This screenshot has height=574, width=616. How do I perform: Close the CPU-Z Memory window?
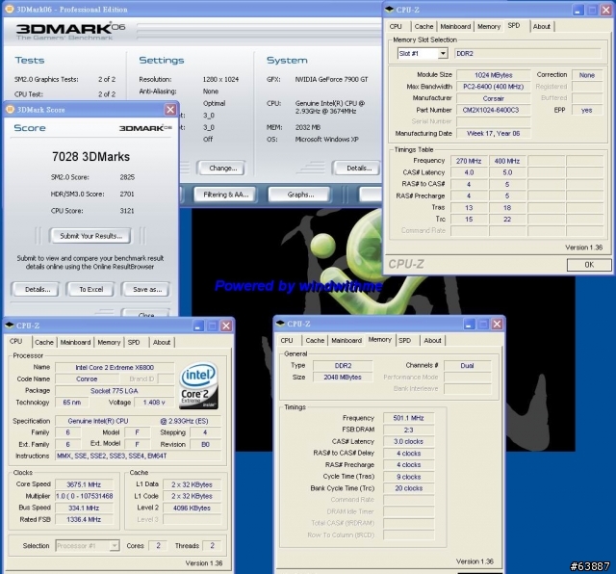[497, 324]
